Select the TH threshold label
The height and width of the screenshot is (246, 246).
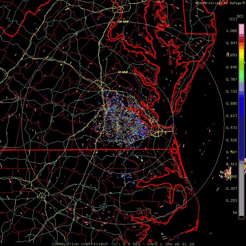click(235, 213)
